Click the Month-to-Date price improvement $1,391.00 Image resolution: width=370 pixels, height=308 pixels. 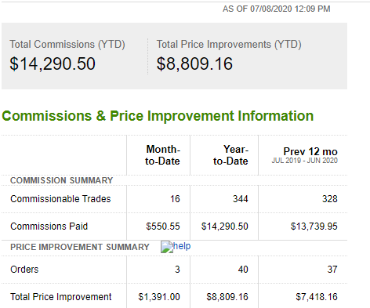click(x=159, y=297)
